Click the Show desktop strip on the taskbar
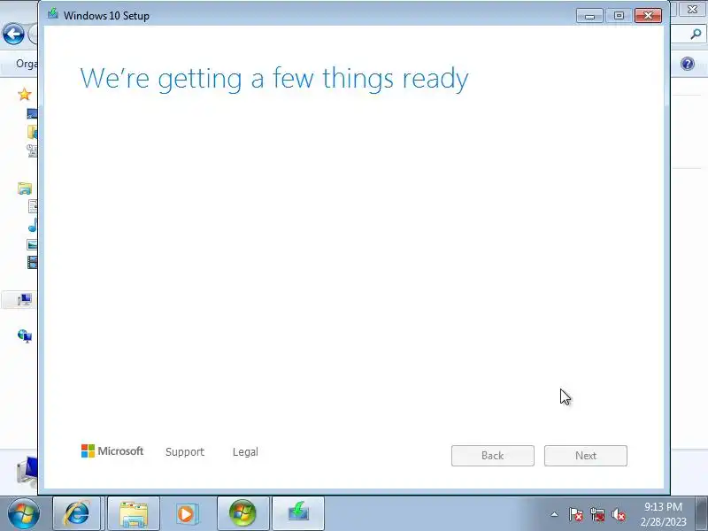 702,514
